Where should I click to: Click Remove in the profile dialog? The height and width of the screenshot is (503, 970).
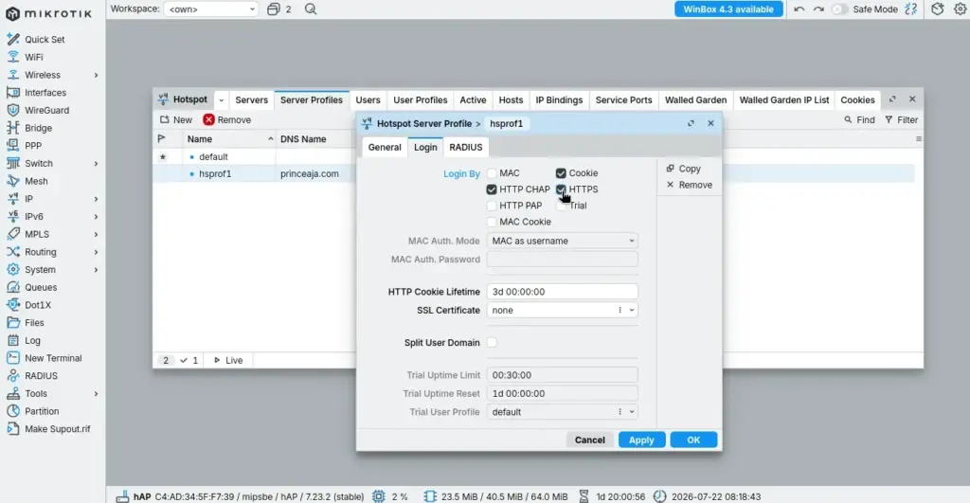[690, 185]
